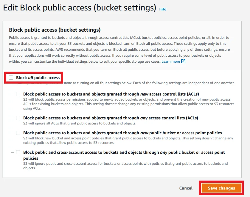Click the "S3 will ignore all ACLs" description
Screen dimensions: 250x197
pos(80,123)
